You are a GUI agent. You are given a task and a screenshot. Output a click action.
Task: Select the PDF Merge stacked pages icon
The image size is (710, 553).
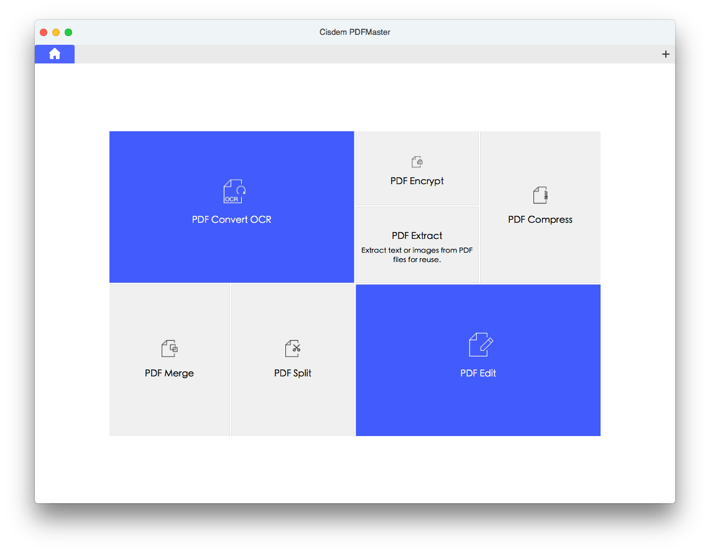(x=169, y=348)
